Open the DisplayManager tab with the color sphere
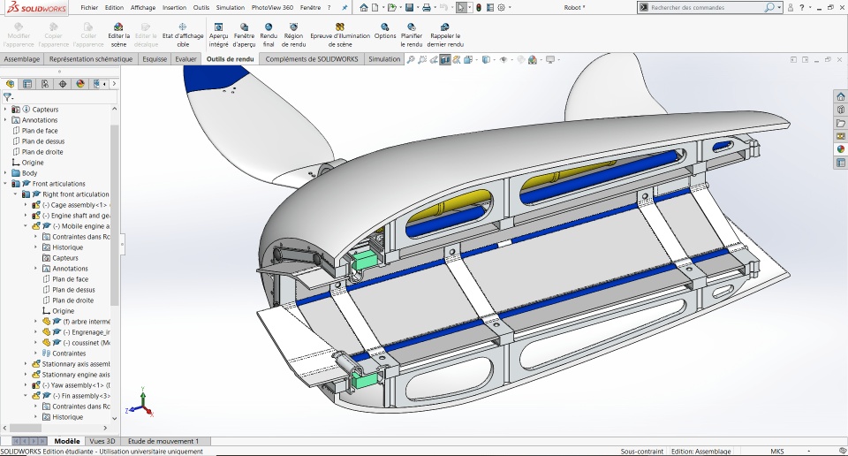This screenshot has height=456, width=848. (x=80, y=84)
